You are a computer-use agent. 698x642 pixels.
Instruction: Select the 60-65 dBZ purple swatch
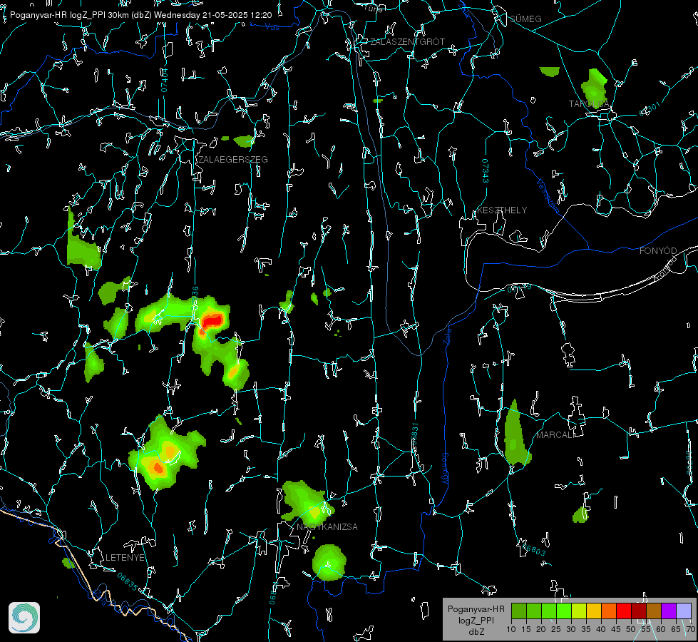669,611
